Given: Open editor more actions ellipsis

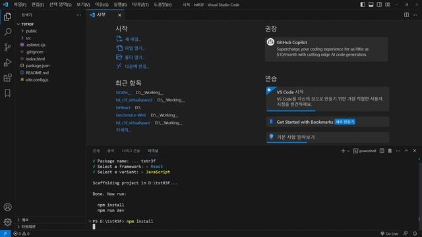Looking at the screenshot, I should click(415, 15).
